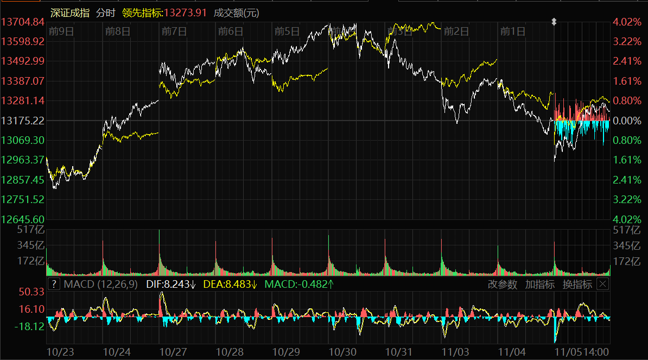The image size is (648, 360).
Task: Close the MACD indicator panel
Action: pyautogui.click(x=603, y=284)
